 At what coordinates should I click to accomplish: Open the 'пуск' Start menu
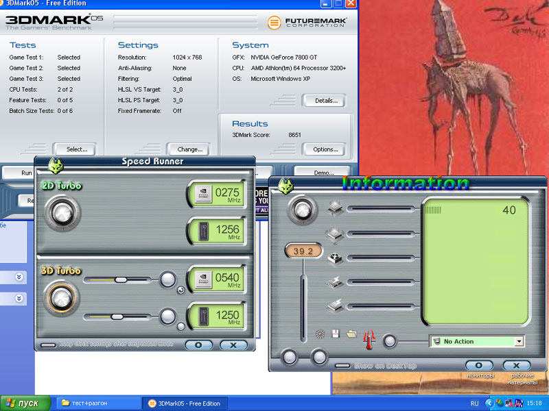coord(25,403)
